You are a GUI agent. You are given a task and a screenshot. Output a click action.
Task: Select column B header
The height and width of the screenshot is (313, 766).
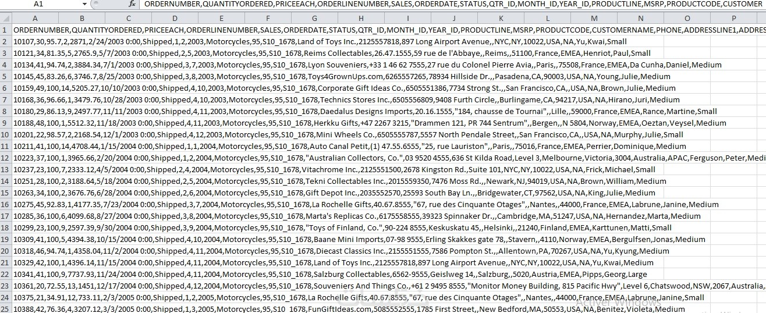click(81, 18)
